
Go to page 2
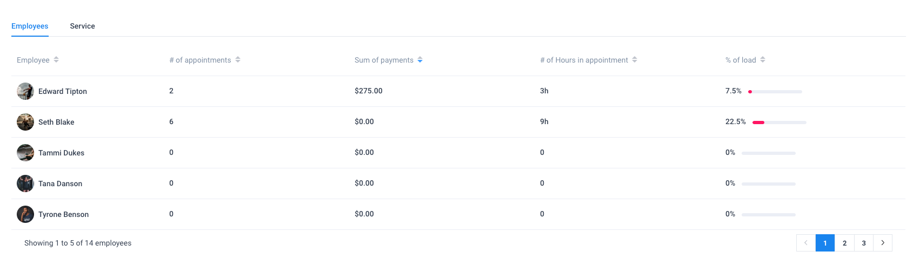844,243
